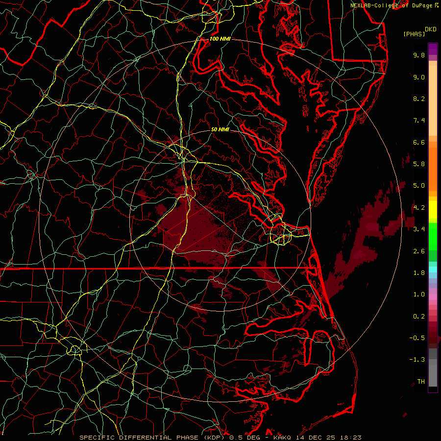Click the TH label on the scale

421,382
